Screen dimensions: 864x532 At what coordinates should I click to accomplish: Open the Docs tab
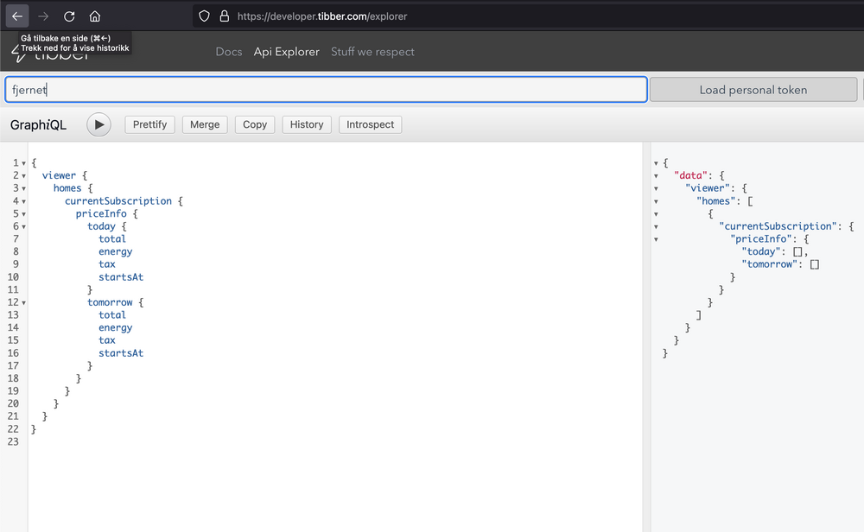pyautogui.click(x=228, y=52)
